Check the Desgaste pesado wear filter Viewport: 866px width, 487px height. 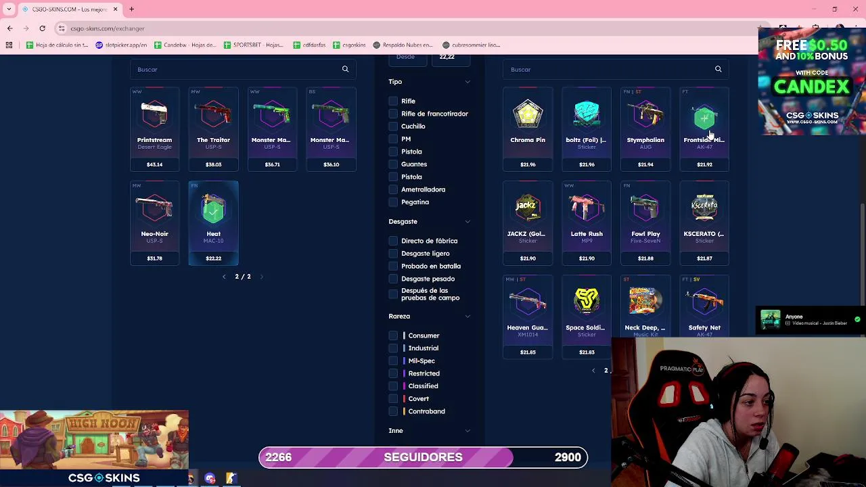pyautogui.click(x=393, y=279)
